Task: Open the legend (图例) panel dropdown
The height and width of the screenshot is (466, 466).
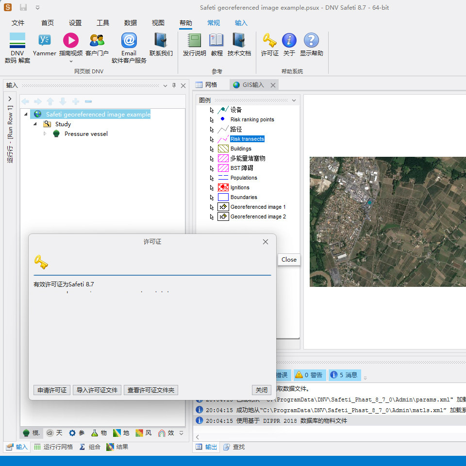Action: pos(294,100)
